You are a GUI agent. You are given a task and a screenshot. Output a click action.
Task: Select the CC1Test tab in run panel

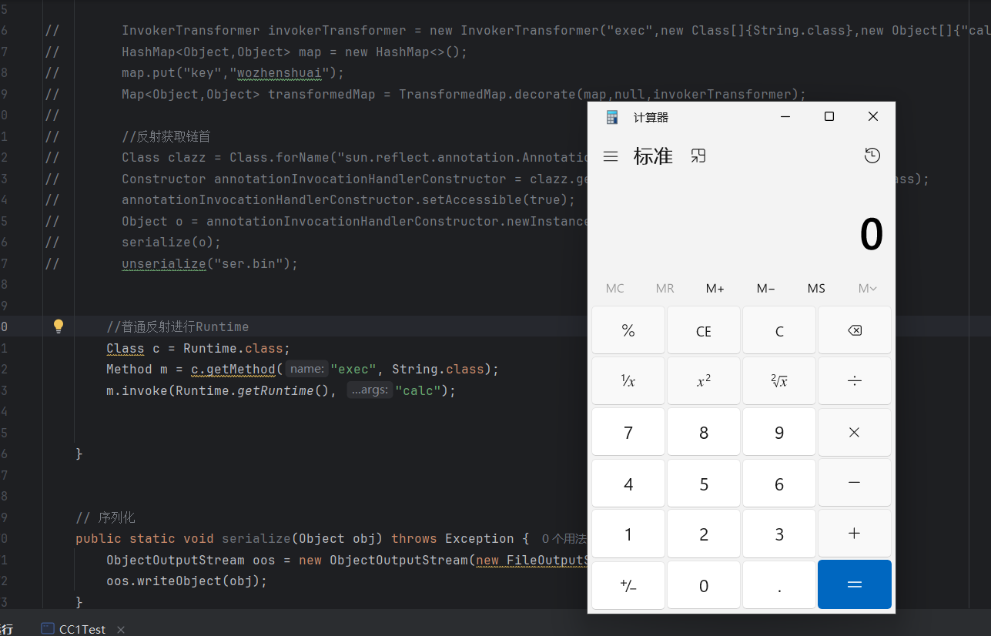click(x=82, y=629)
